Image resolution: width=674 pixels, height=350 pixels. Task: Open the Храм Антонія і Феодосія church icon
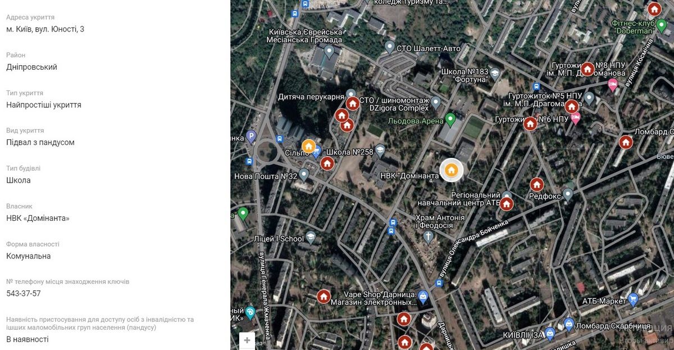coord(428,236)
